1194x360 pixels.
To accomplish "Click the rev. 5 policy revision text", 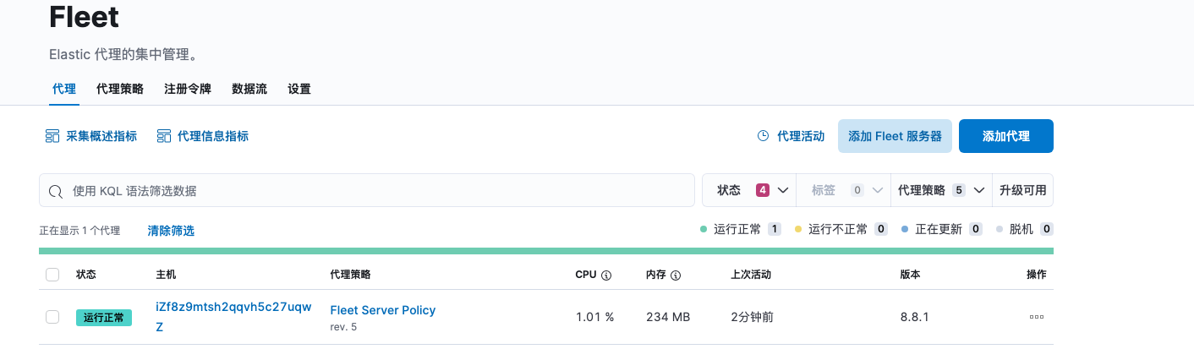I will [x=343, y=327].
